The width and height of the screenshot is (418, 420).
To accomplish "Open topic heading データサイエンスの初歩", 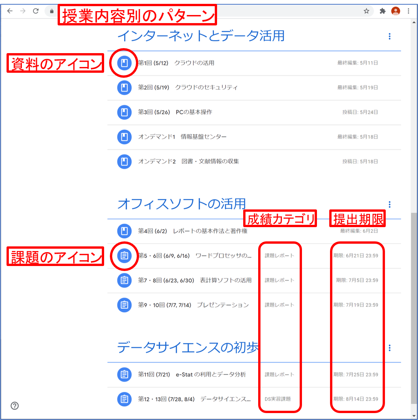I will coord(188,347).
